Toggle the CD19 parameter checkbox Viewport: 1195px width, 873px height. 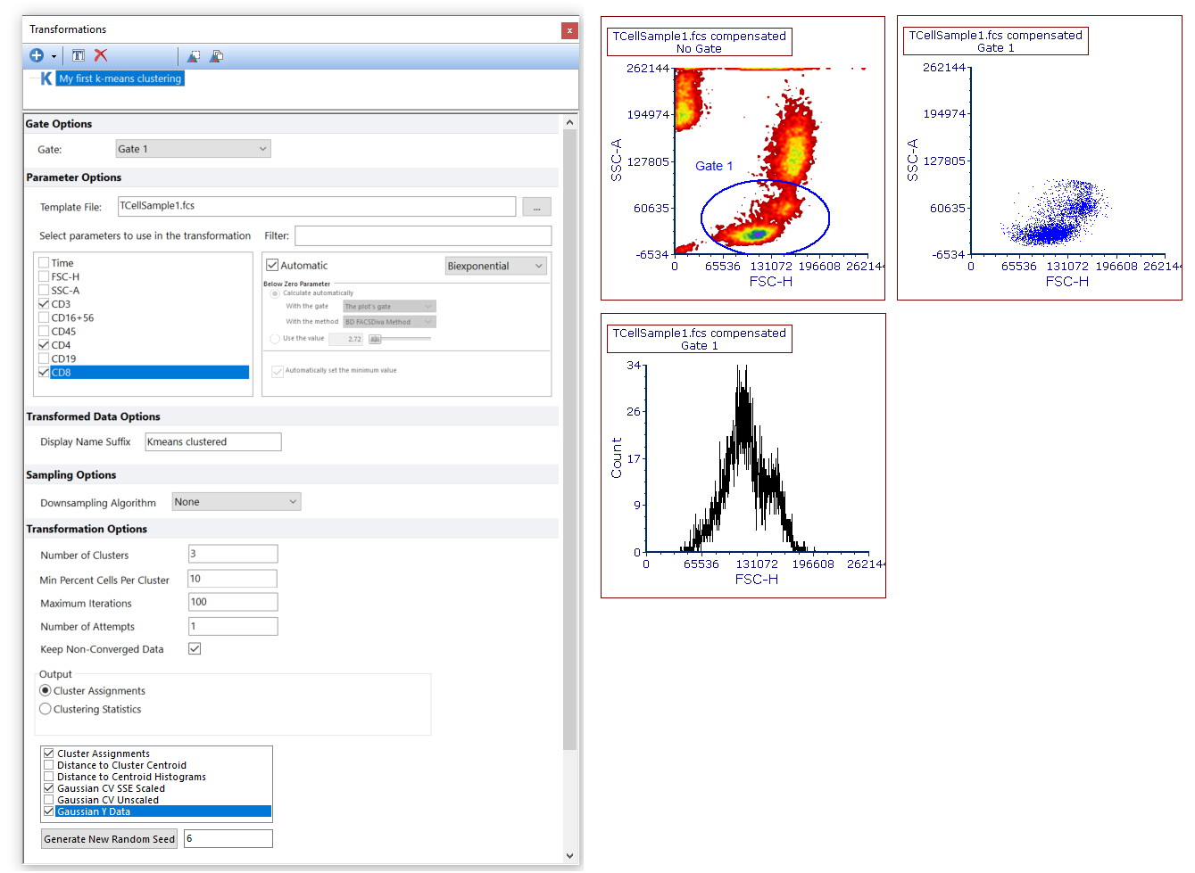44,358
